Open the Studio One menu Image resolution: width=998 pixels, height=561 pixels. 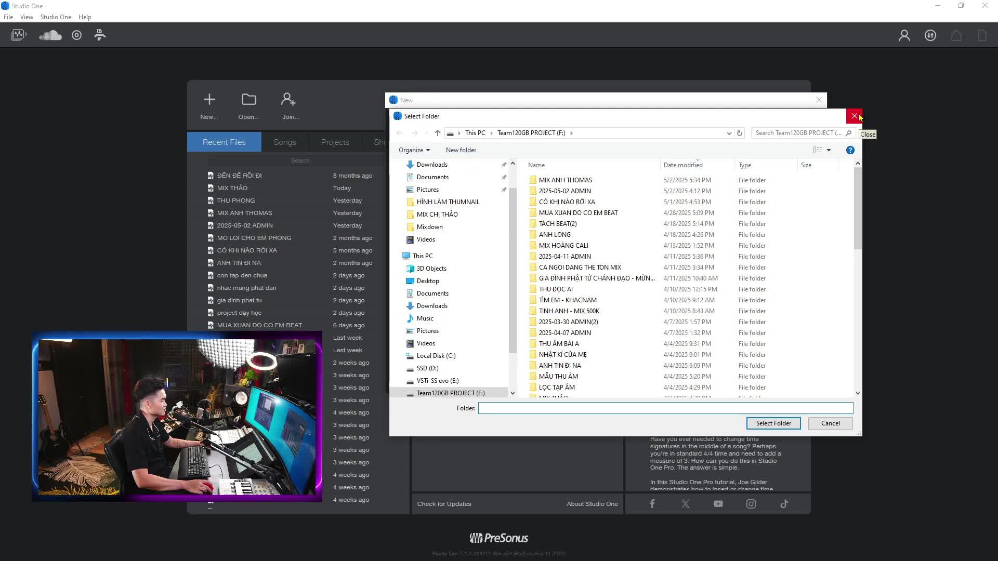56,17
